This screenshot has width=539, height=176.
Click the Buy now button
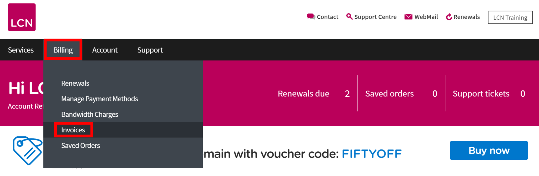tap(489, 150)
